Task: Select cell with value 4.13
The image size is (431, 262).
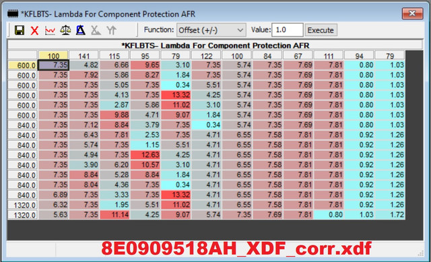Action: [x=114, y=95]
